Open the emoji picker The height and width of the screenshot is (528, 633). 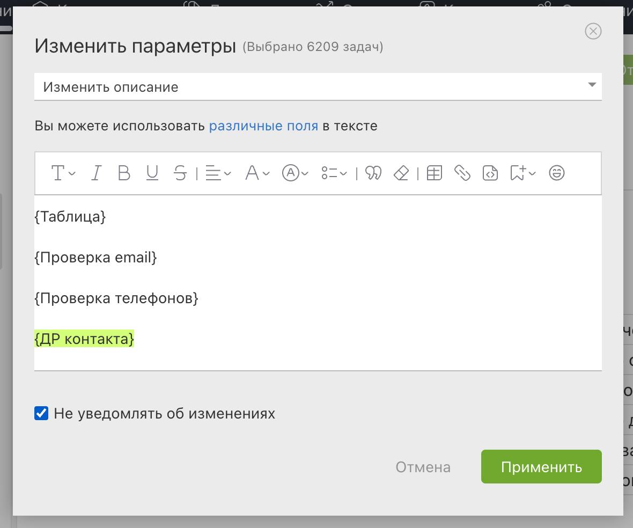pos(557,173)
